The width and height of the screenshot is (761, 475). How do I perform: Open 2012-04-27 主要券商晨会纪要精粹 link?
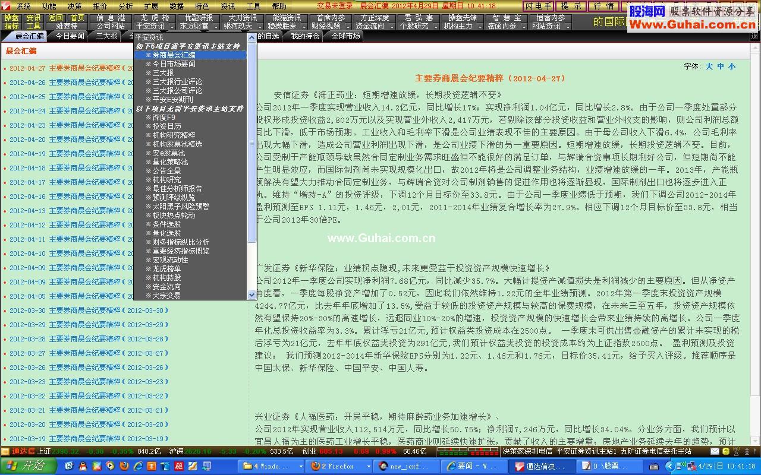(71, 68)
